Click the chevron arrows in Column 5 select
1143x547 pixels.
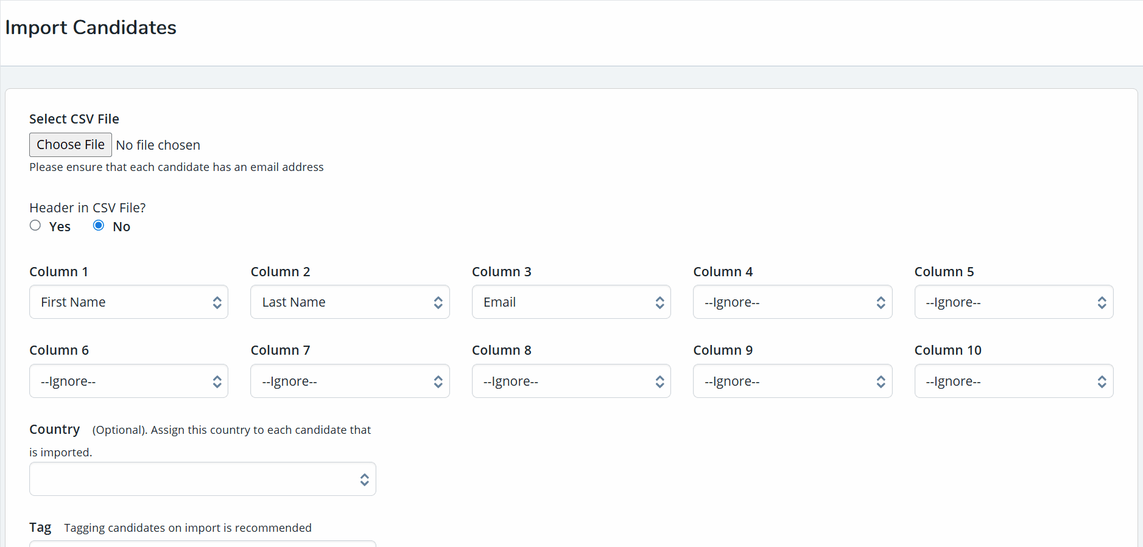[1102, 302]
